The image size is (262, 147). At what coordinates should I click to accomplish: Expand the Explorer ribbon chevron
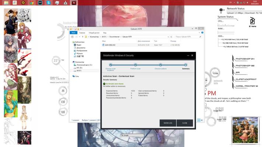199,33
